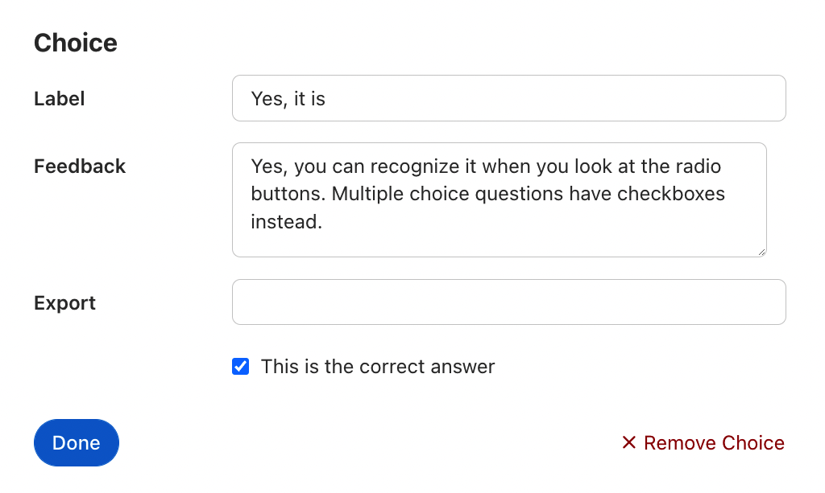Select the empty Export input field
The width and height of the screenshot is (825, 493).
[x=508, y=302]
